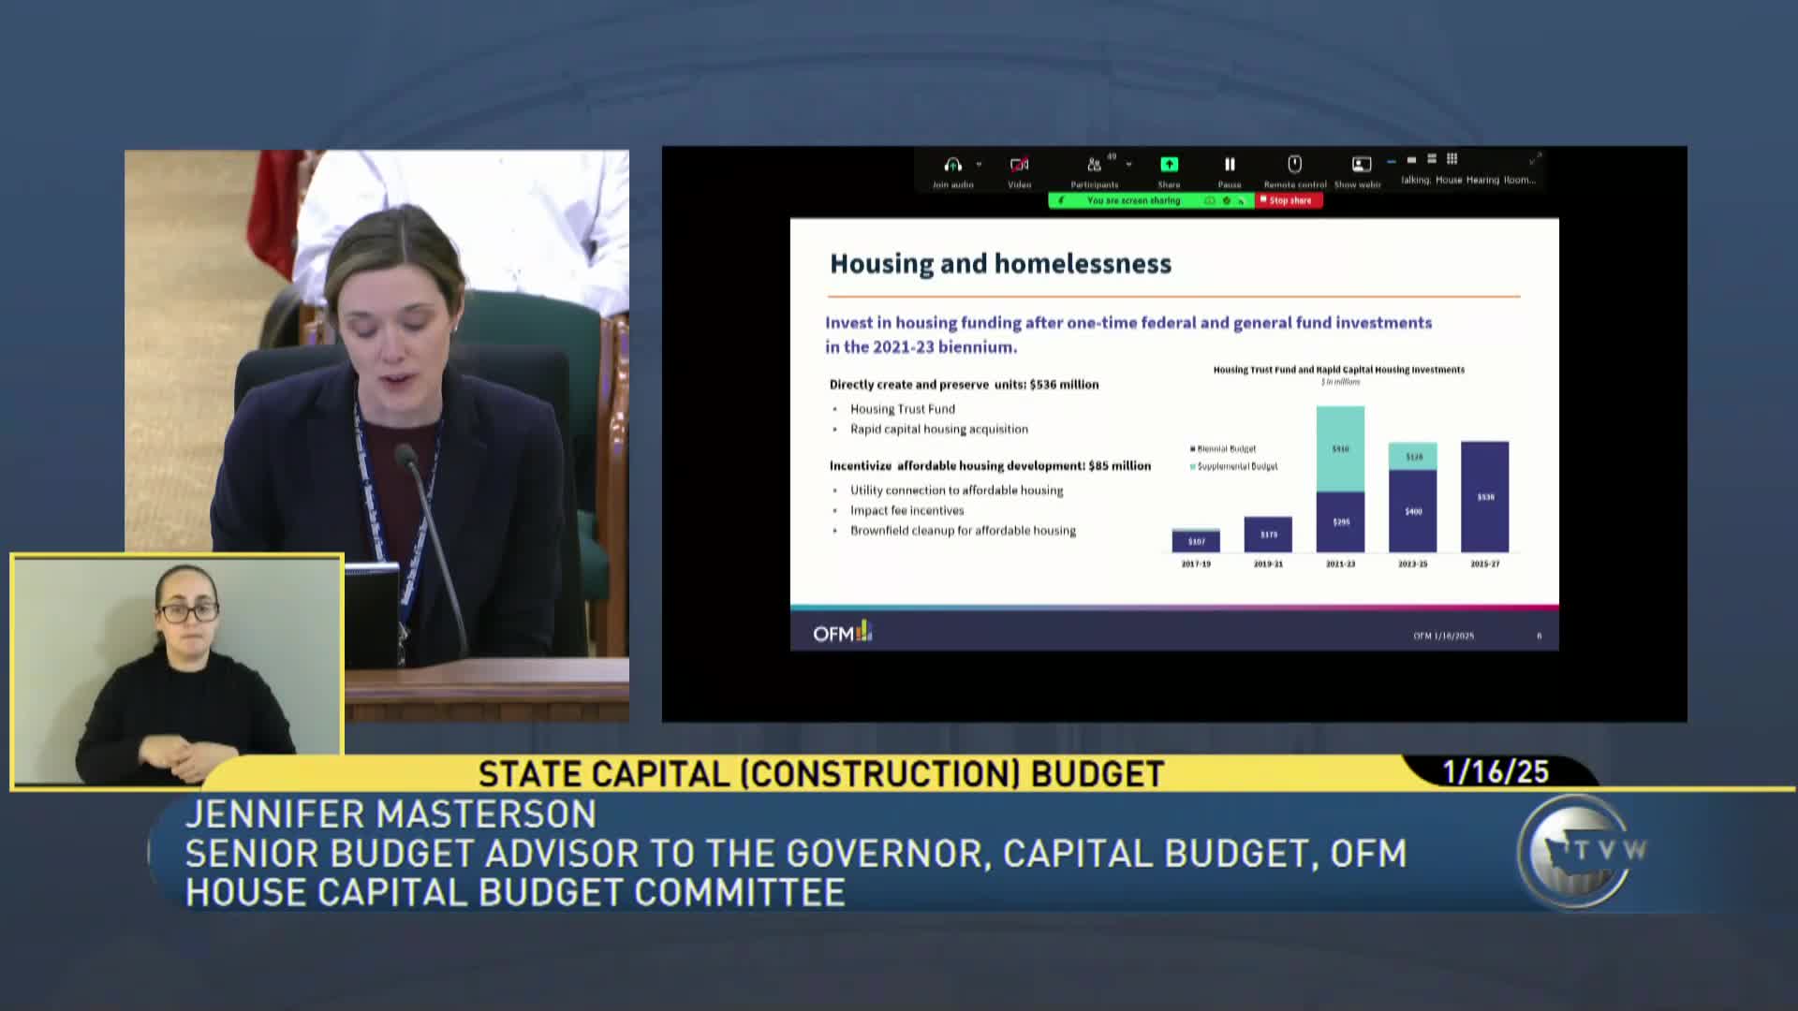This screenshot has height=1011, width=1798.
Task: Click the TVW logo
Action: click(x=1581, y=851)
